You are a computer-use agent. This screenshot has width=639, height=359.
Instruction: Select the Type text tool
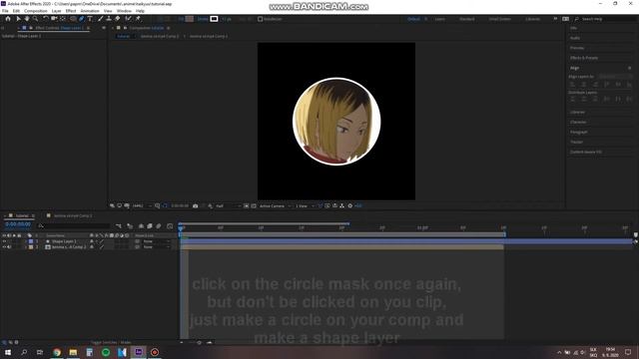90,19
